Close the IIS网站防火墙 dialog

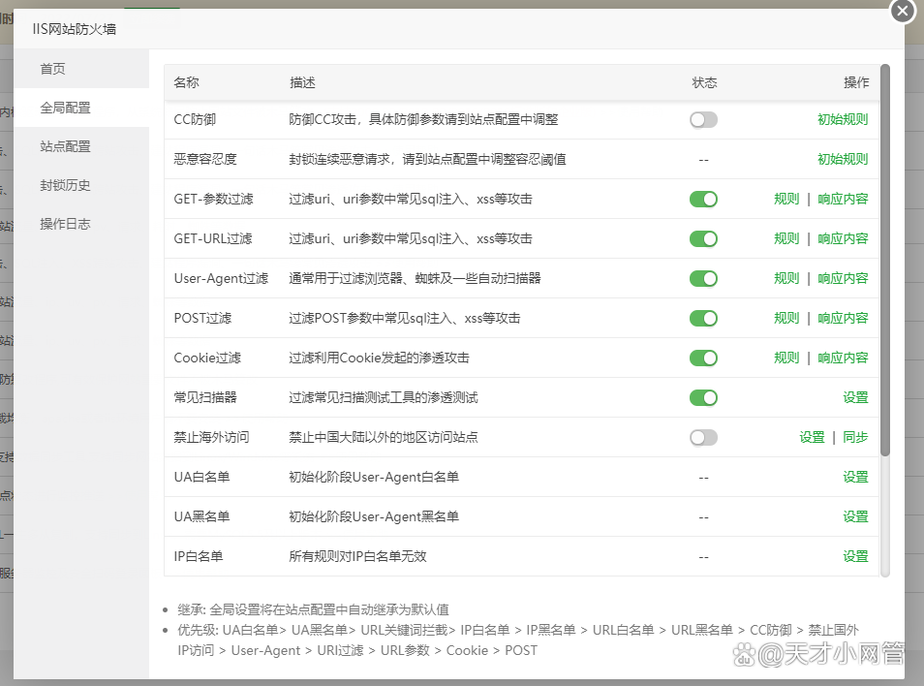tap(902, 12)
